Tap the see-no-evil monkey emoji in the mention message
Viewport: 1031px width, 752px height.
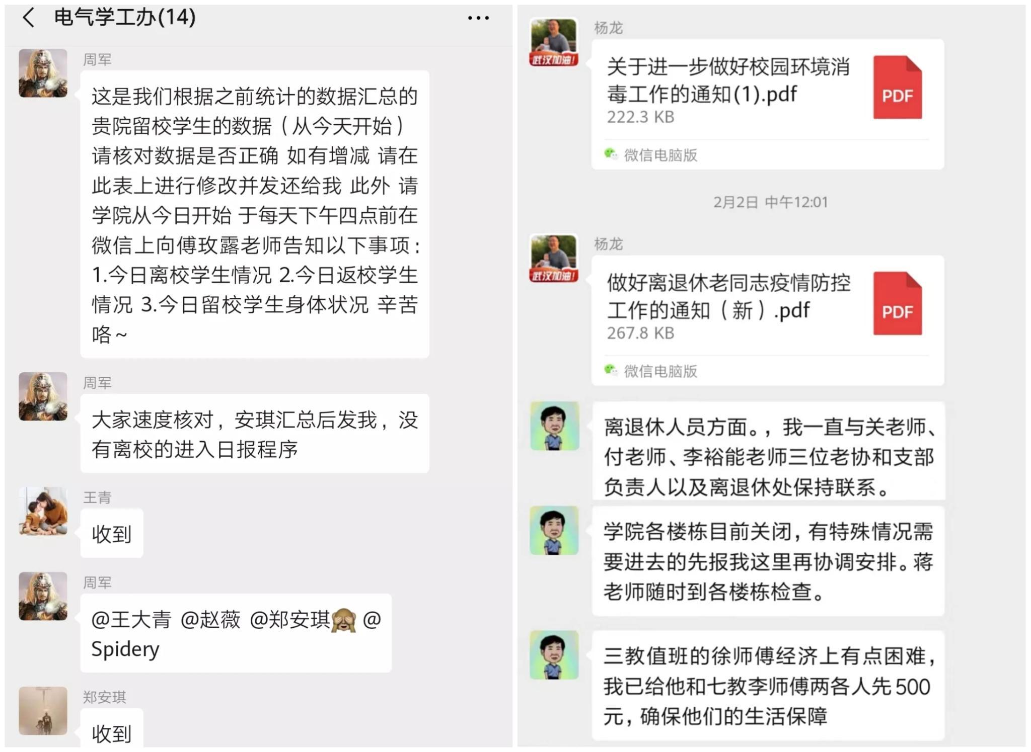pyautogui.click(x=343, y=620)
